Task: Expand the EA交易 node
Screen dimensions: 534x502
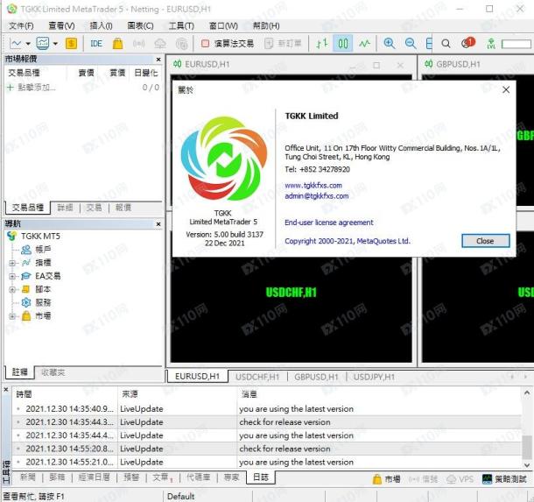Action: tap(12, 276)
